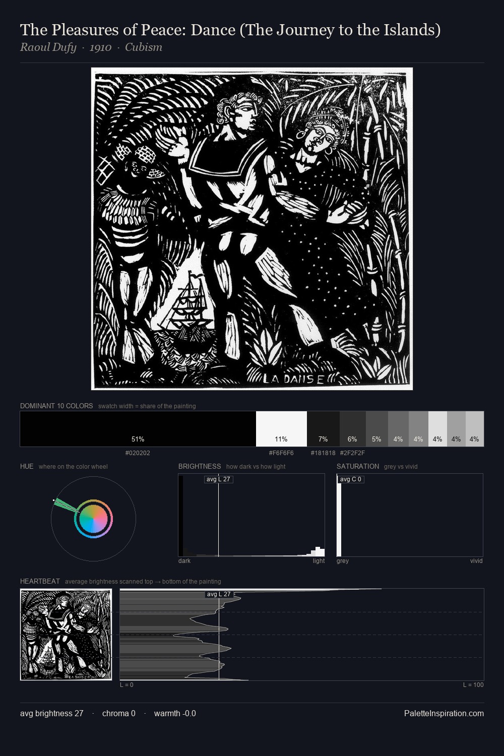Click the avg brightness 27 footer stat
Image resolution: width=504 pixels, height=756 pixels.
click(x=52, y=714)
